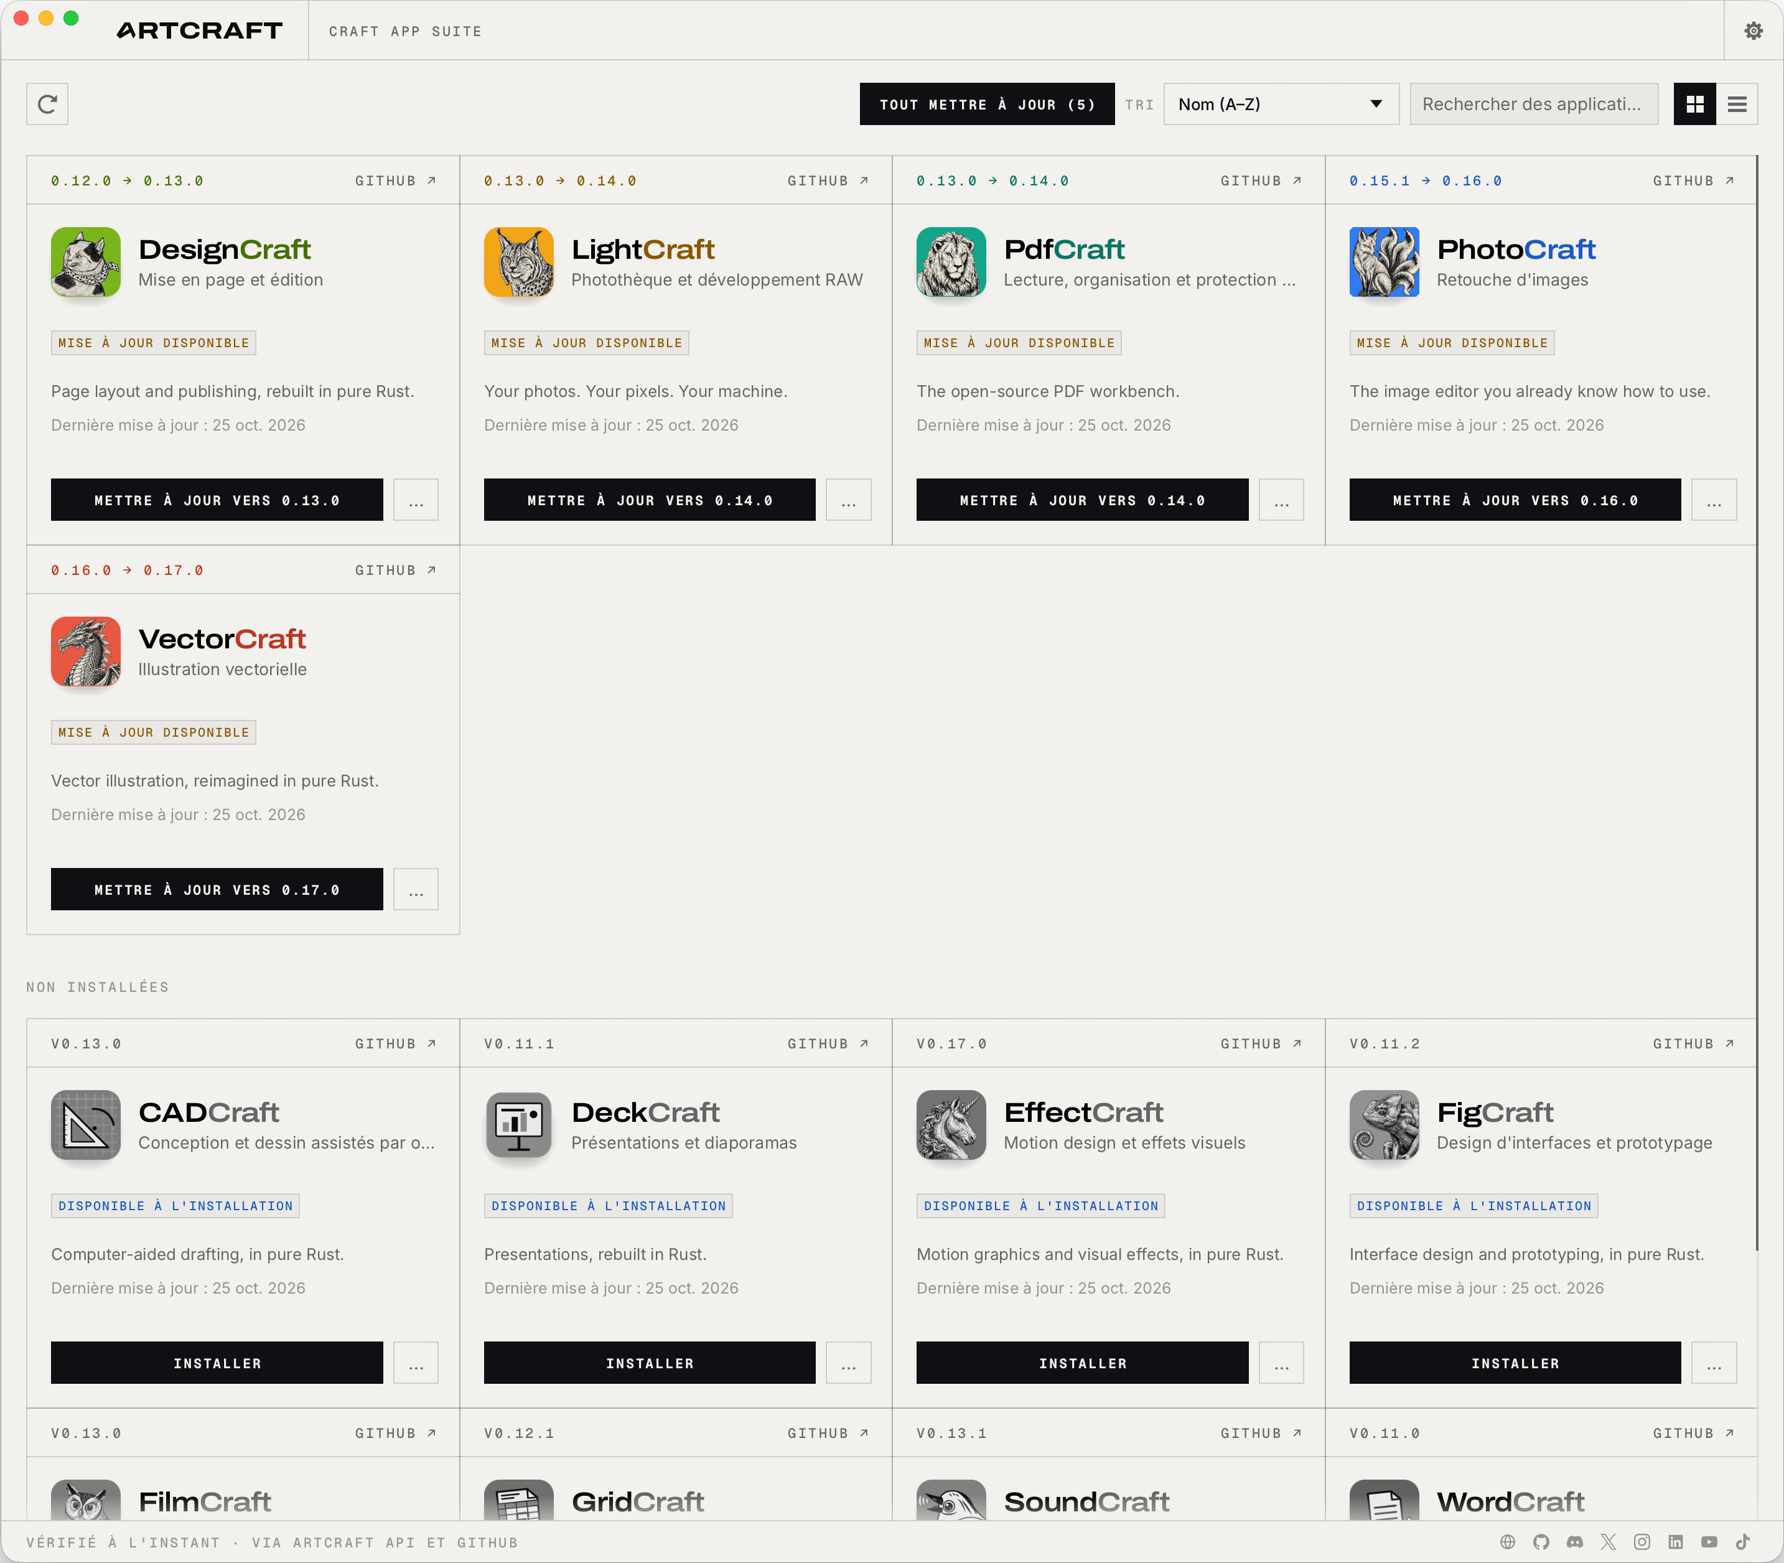Focus the Rechercher des applications search field
Viewport: 1784px width, 1563px height.
[x=1534, y=104]
